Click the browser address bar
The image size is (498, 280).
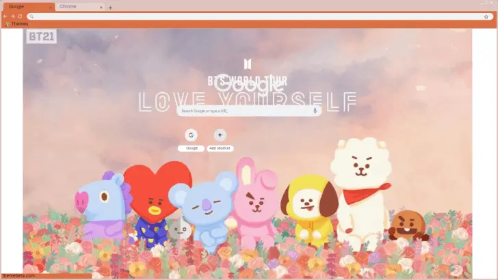[253, 16]
